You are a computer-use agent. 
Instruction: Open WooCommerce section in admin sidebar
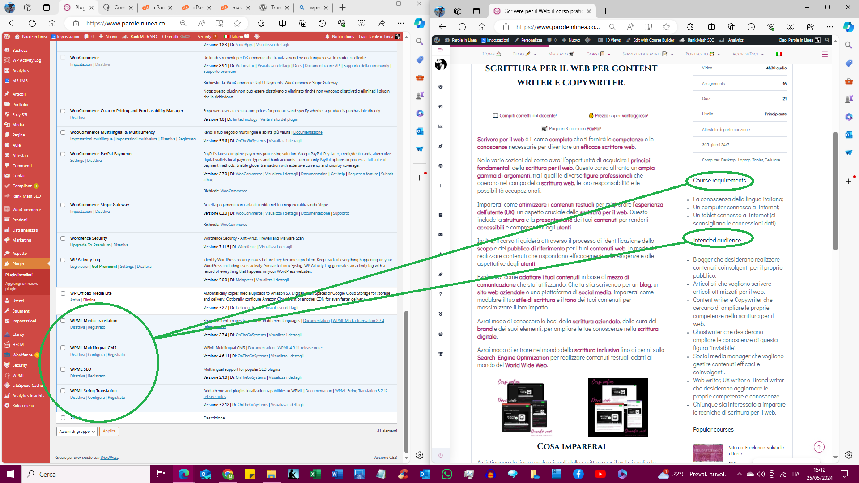26,210
